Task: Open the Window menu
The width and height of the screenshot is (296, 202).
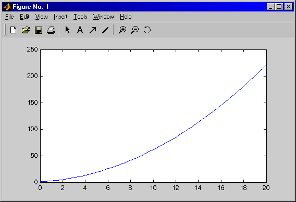Action: coord(104,17)
